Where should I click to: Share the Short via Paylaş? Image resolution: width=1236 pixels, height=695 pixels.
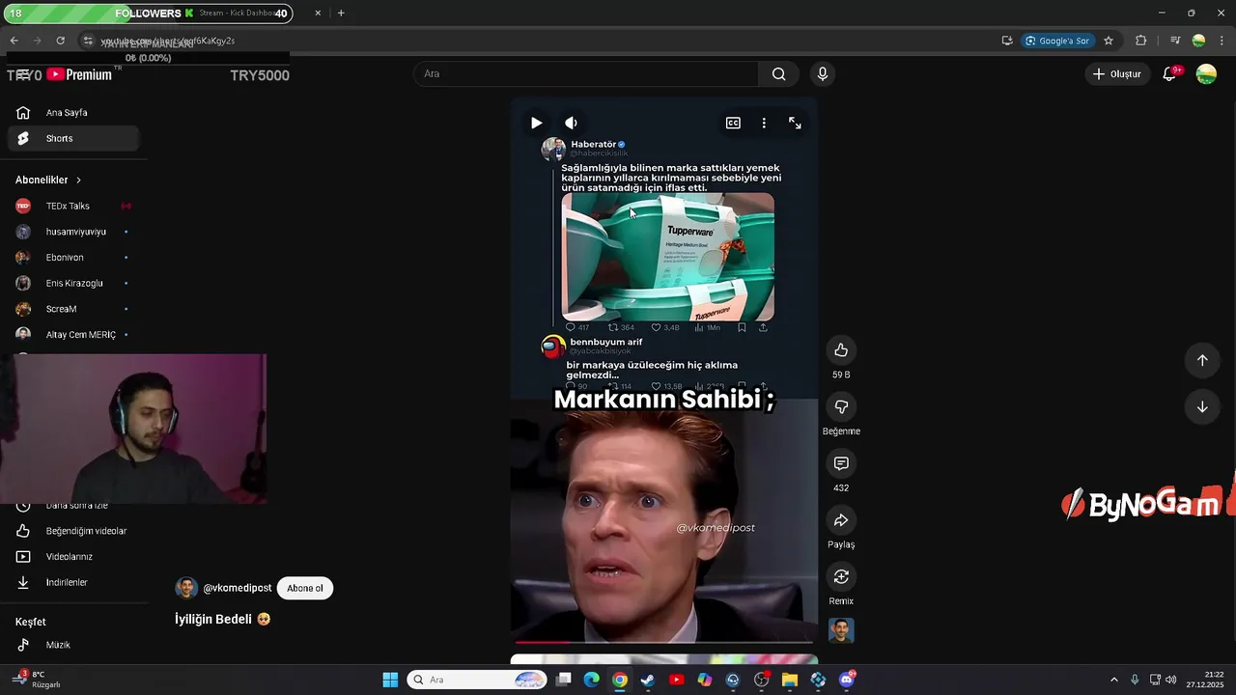841,521
